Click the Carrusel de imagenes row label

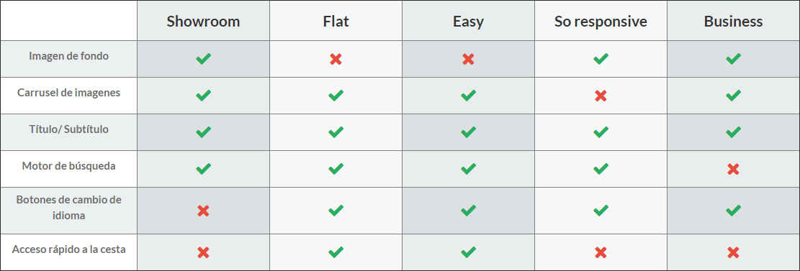coord(69,93)
